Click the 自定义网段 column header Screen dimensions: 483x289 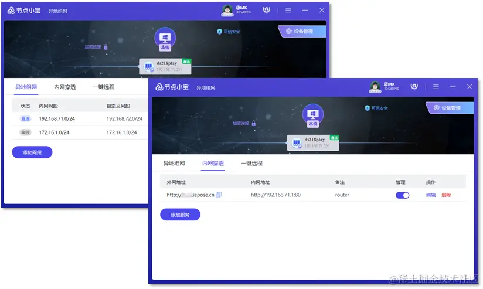coord(118,106)
